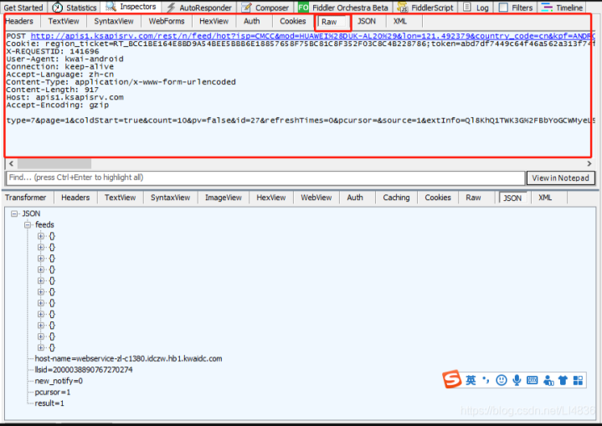Select the new_notify=0 node
Viewport: 602px width, 426px height.
point(59,381)
